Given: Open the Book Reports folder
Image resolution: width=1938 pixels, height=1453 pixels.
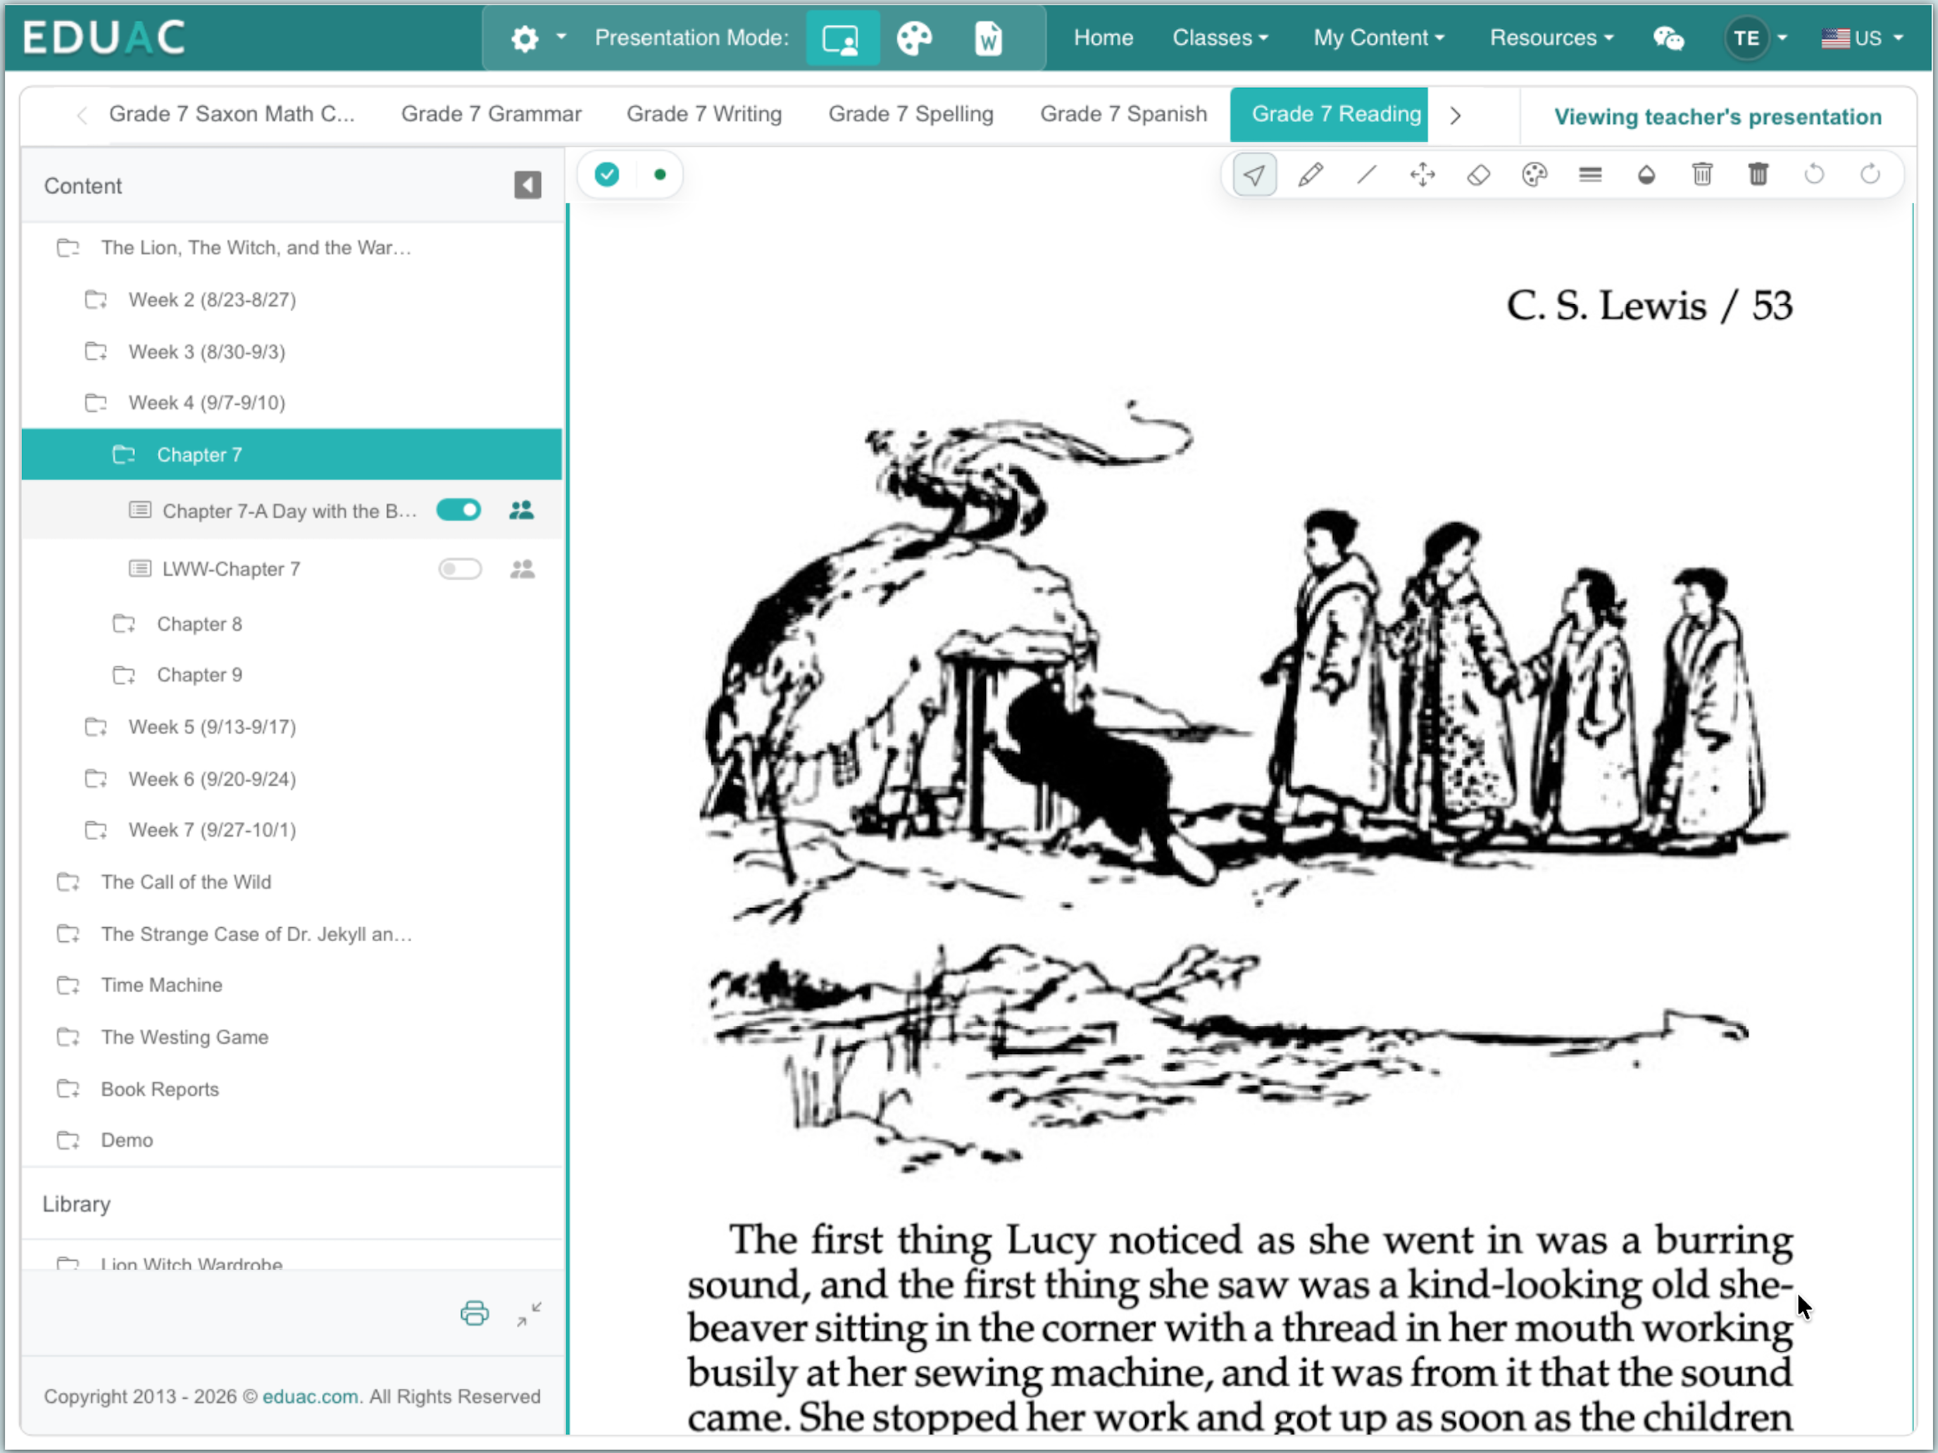Looking at the screenshot, I should click(x=159, y=1088).
